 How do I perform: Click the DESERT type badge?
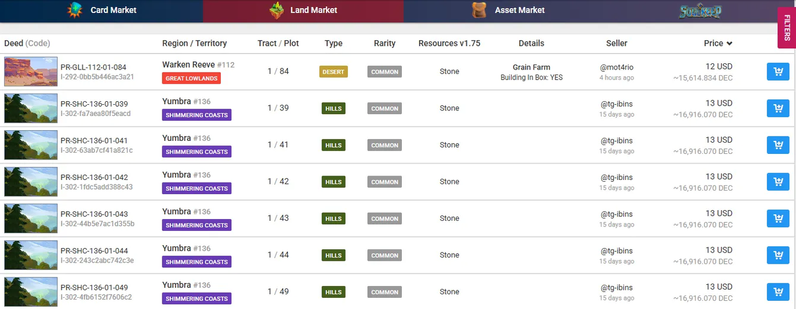(x=333, y=71)
